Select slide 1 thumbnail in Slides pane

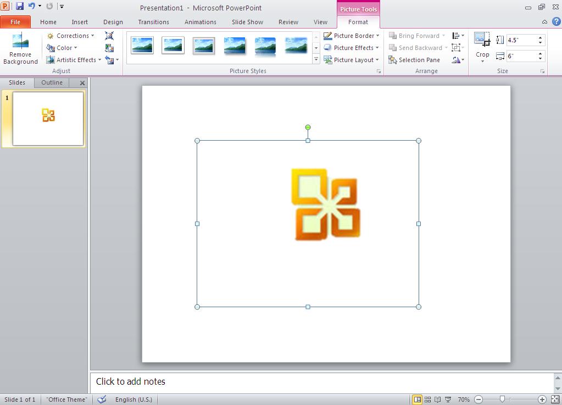[48, 119]
